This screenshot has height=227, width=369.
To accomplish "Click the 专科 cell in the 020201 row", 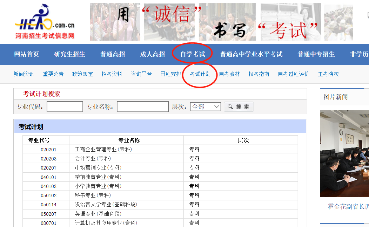I will (194, 150).
